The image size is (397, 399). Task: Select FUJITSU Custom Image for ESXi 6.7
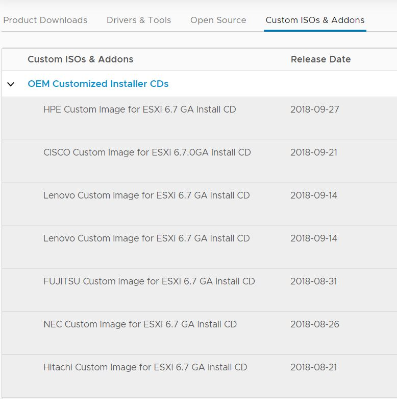pos(200,291)
